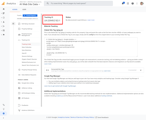Click Learn more in Connected Site Tags

[107, 71]
